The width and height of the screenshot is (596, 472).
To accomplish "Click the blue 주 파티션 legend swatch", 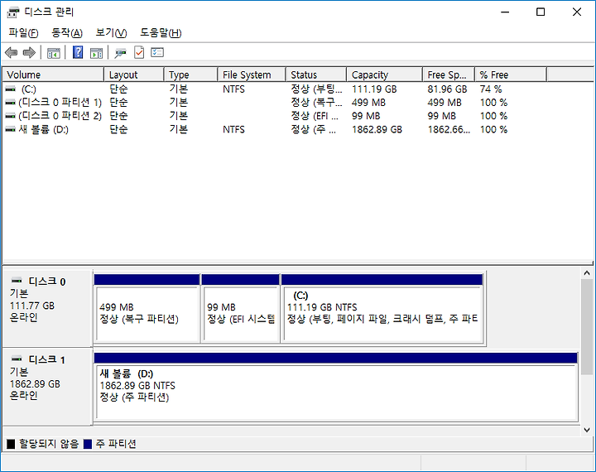I will point(88,444).
